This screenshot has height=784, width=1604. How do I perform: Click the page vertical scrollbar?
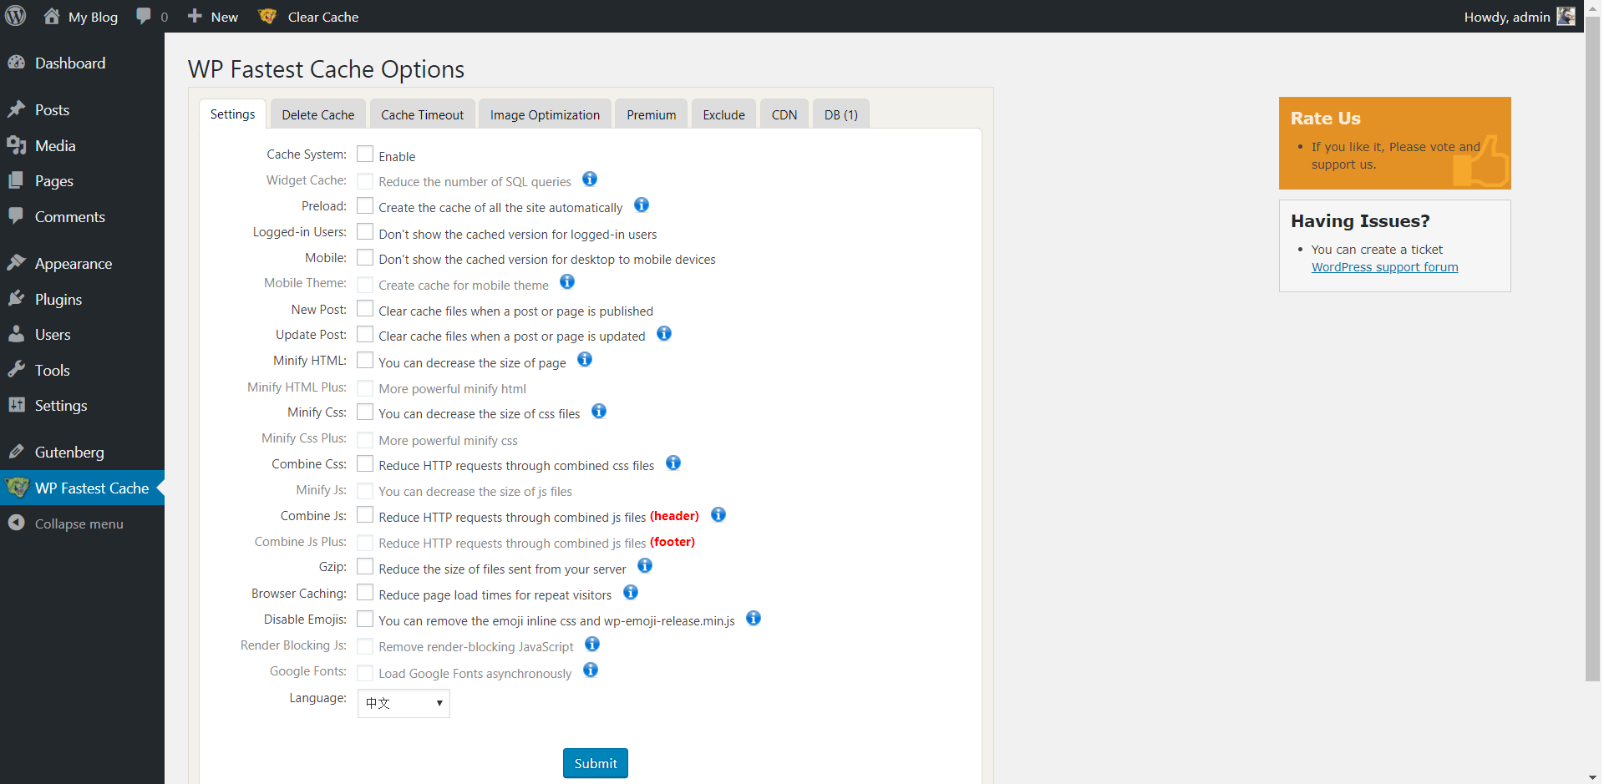[1593, 351]
